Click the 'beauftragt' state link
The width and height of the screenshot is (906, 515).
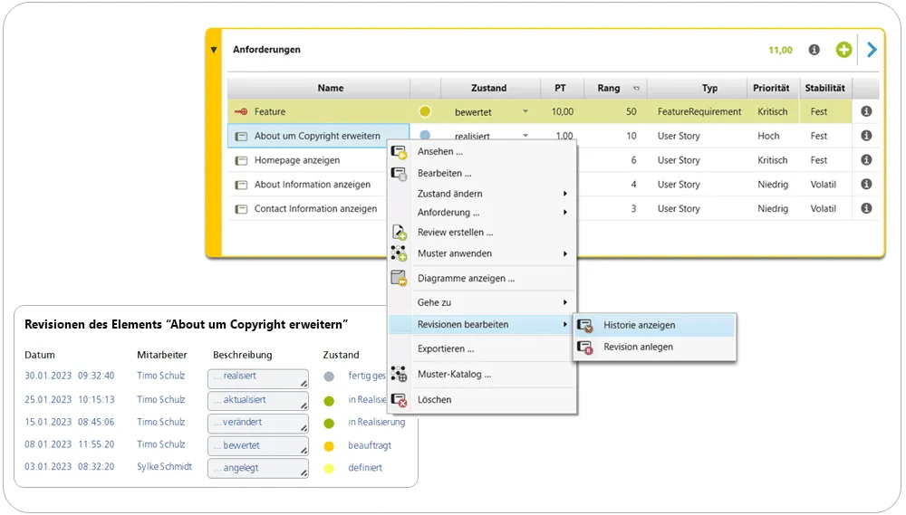coord(370,445)
